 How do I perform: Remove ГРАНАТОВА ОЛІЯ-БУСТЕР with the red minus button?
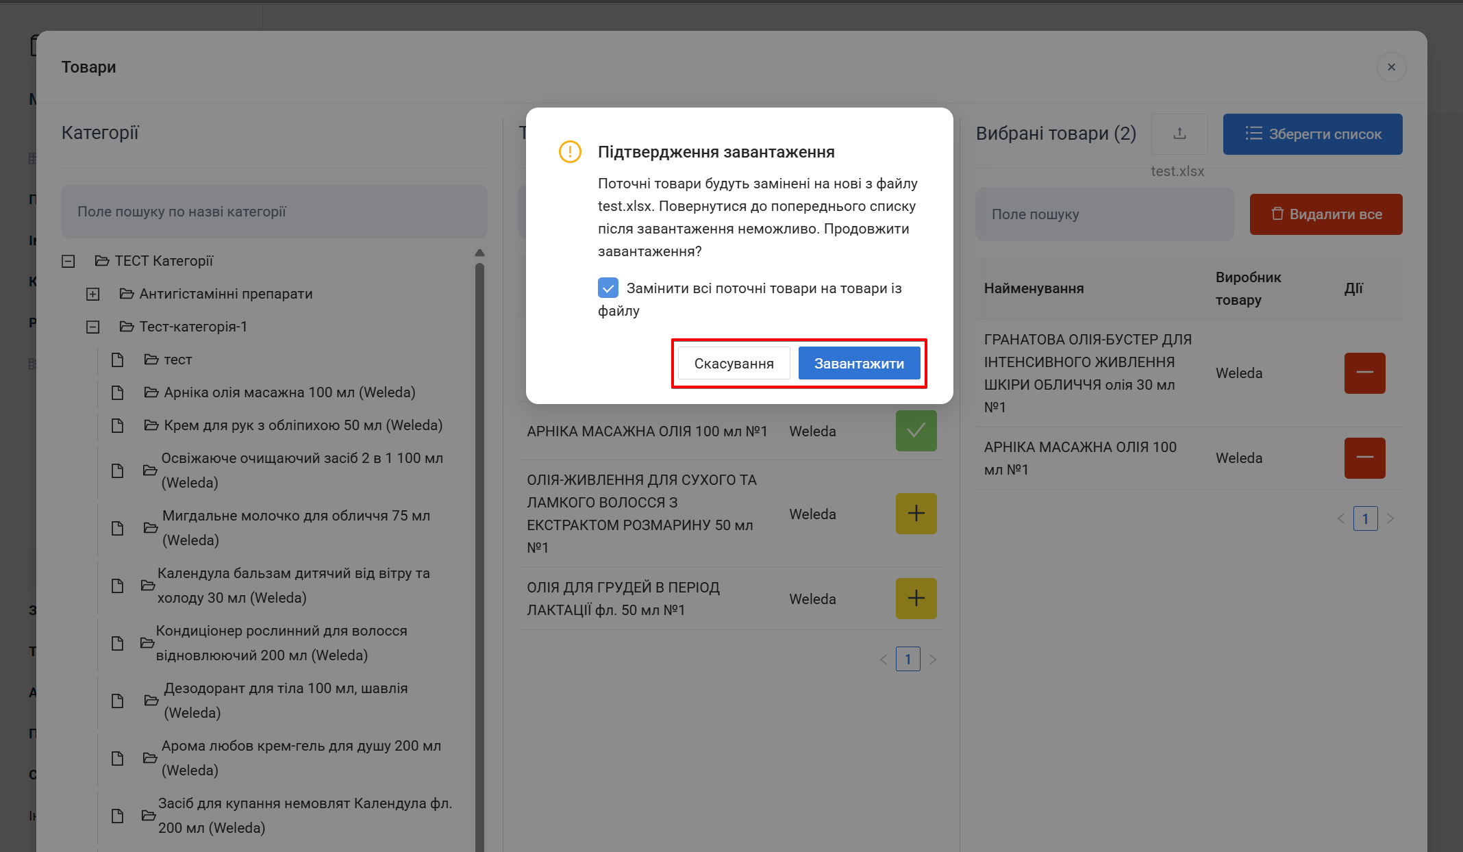(x=1364, y=373)
